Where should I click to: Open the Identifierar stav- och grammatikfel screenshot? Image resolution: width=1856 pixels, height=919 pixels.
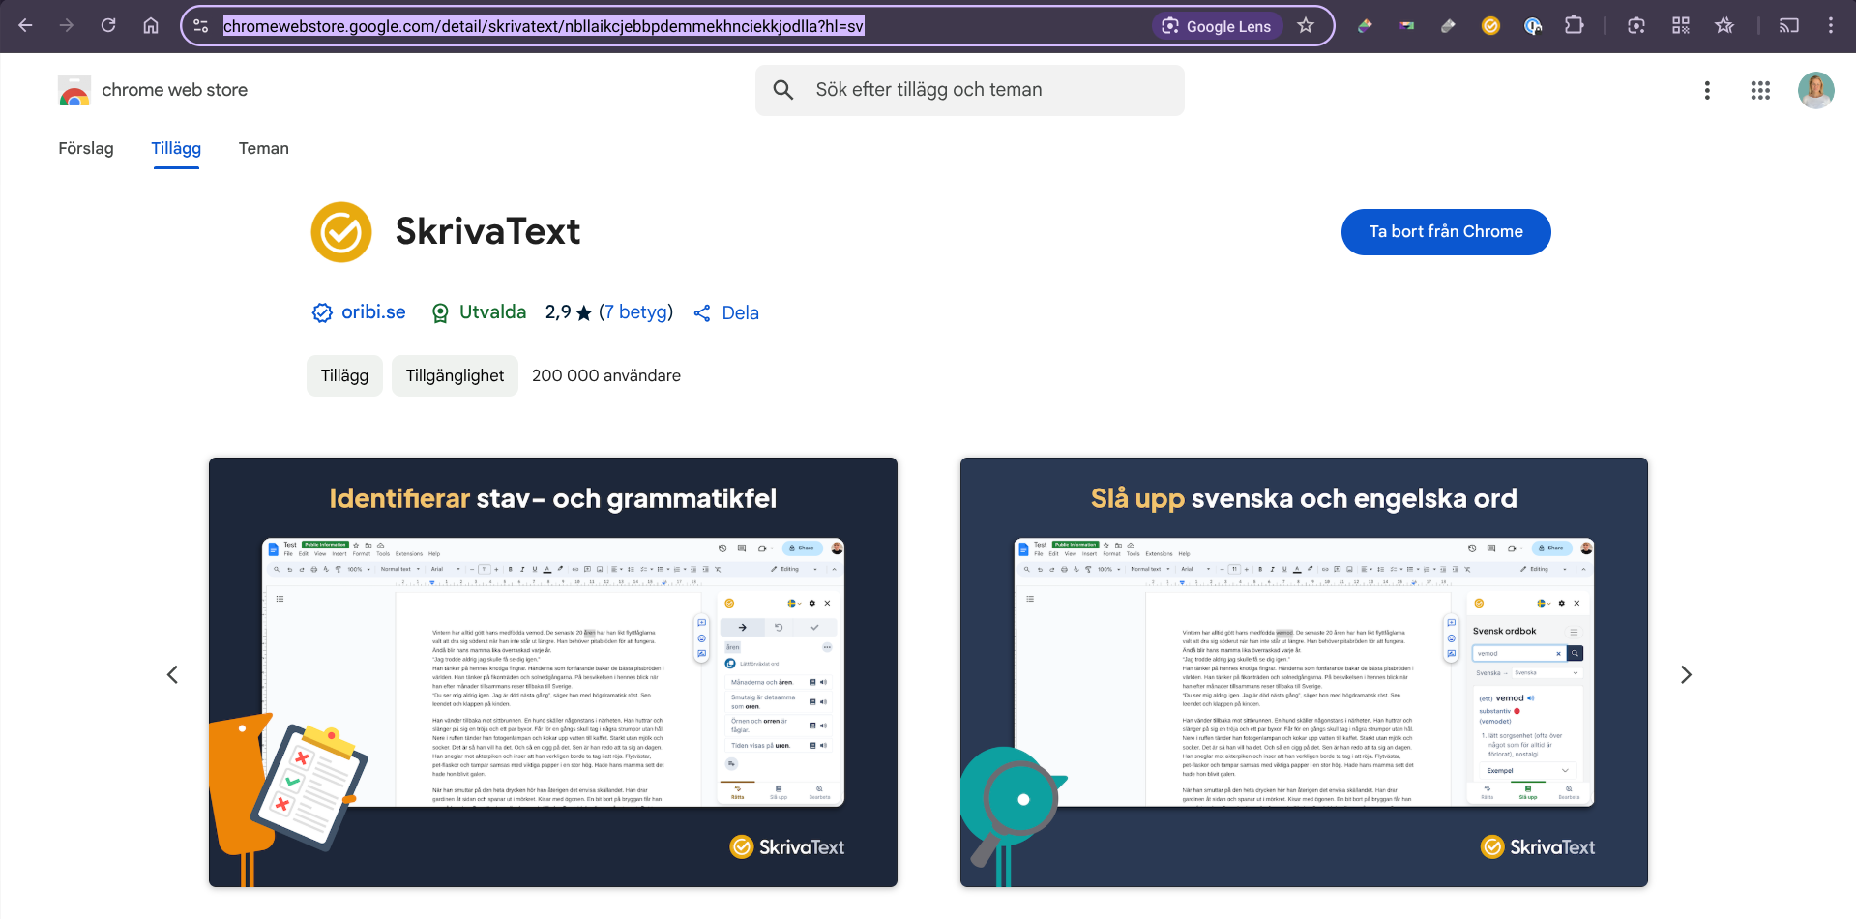point(553,672)
